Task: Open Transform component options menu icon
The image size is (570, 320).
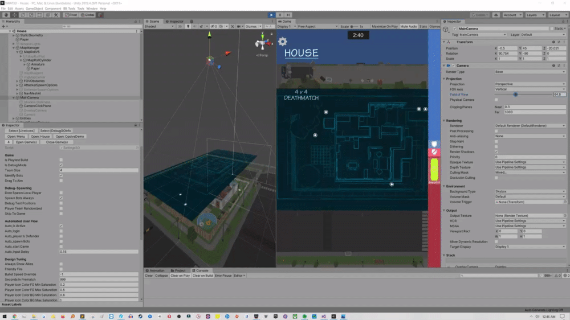Action: click(x=564, y=42)
